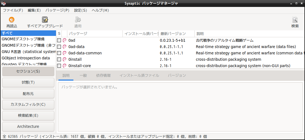Toggle the status checkbox for 0ad-data-common
The height and width of the screenshot is (140, 305).
point(59,53)
